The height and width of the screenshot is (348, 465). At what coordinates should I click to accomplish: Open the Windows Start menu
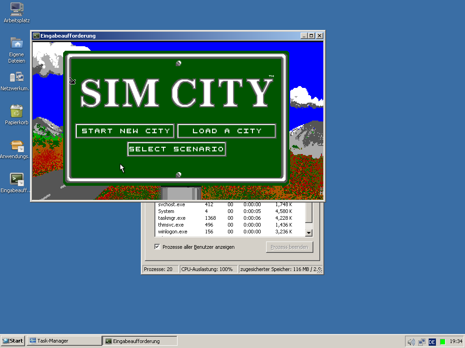13,341
